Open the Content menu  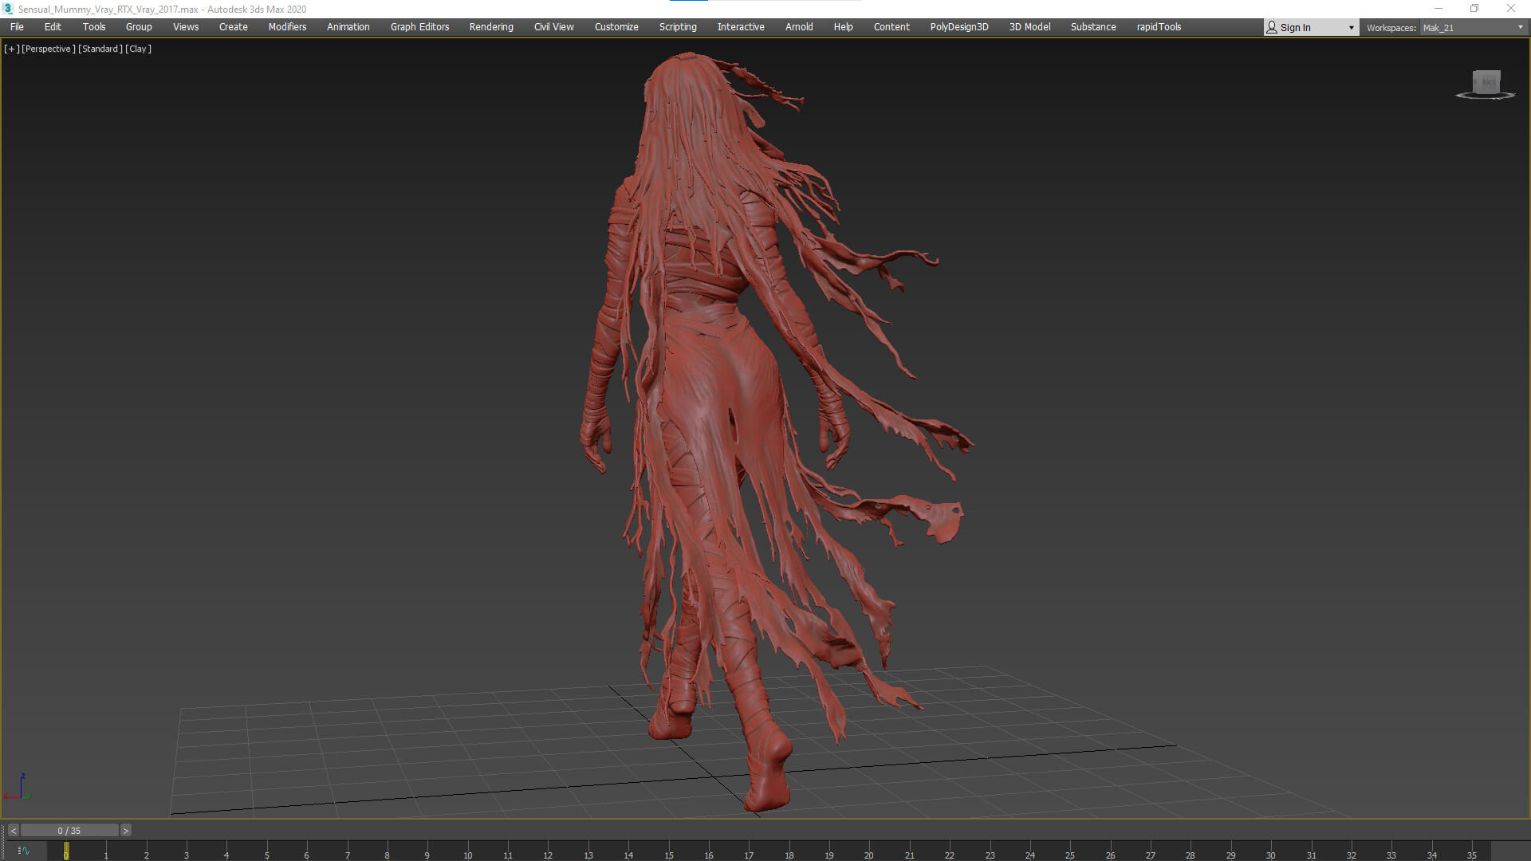coord(891,27)
